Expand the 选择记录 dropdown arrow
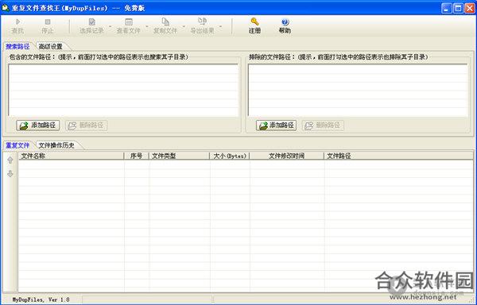 [x=110, y=26]
